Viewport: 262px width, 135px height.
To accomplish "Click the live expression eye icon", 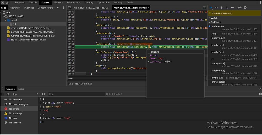I will coord(43,94).
